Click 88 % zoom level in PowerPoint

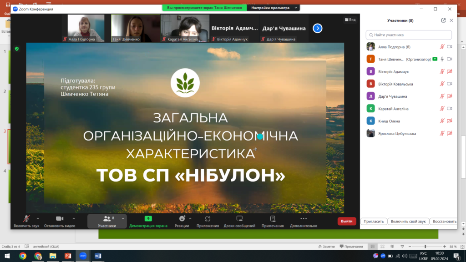453,247
